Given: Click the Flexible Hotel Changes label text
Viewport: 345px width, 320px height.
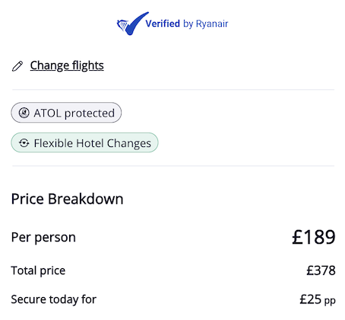Looking at the screenshot, I should (93, 143).
